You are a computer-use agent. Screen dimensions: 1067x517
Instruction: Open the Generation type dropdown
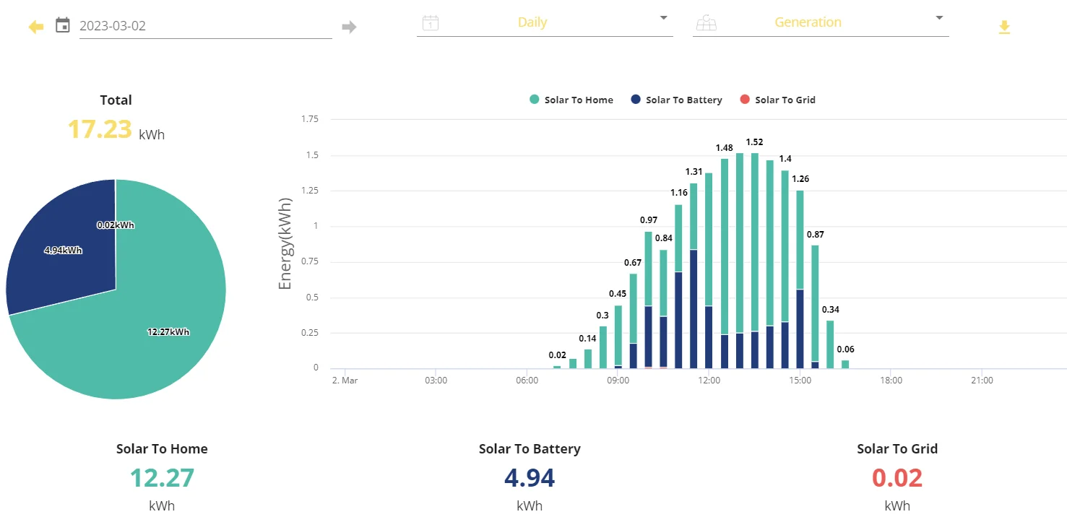coord(821,22)
